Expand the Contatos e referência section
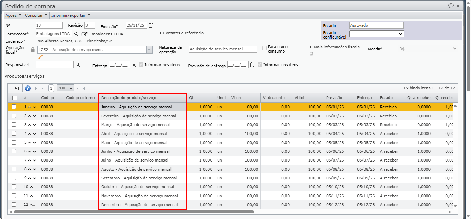The image size is (471, 219). click(x=181, y=33)
